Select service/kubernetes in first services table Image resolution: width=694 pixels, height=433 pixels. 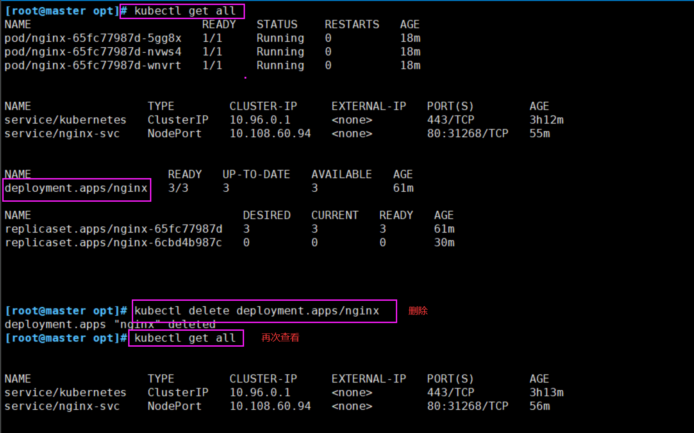(x=65, y=120)
